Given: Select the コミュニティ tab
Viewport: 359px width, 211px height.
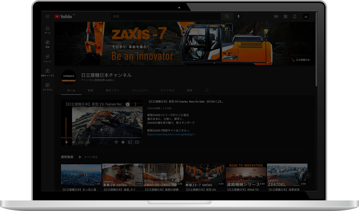Looking at the screenshot, I should point(140,90).
